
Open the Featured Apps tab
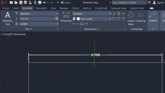[x=119, y=8]
